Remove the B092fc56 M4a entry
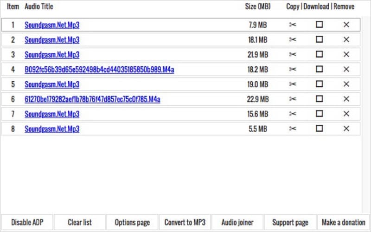Viewport: 371px width, 232px height. tap(346, 69)
